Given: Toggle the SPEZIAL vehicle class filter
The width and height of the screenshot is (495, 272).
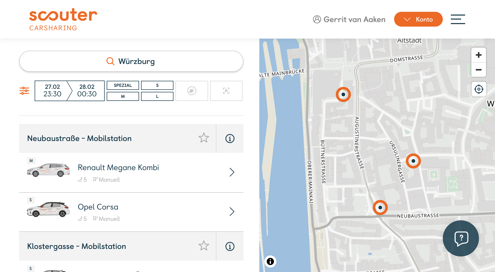Looking at the screenshot, I should point(123,85).
